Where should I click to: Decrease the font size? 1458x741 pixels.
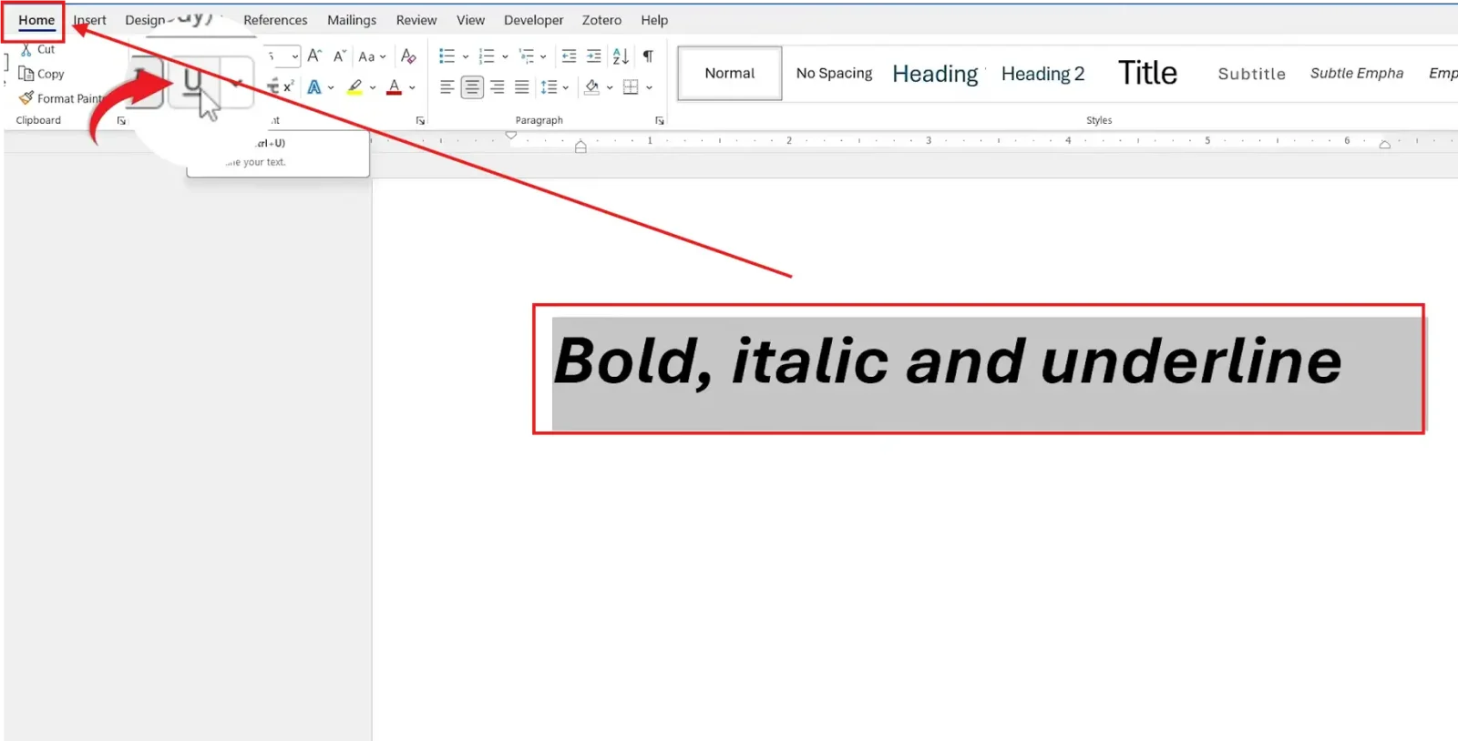coord(339,56)
